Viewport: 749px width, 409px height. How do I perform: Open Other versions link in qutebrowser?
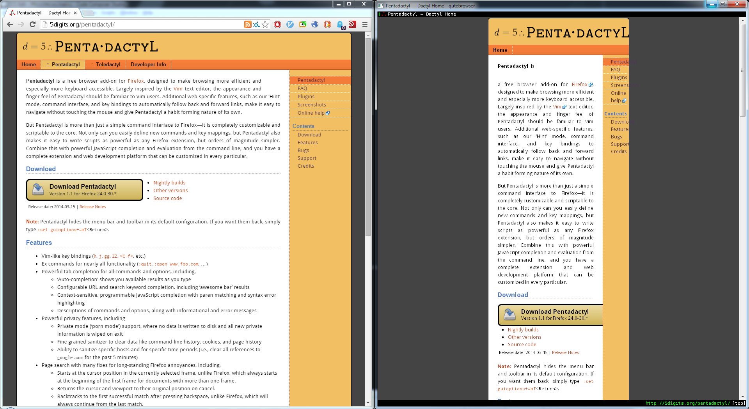point(524,337)
